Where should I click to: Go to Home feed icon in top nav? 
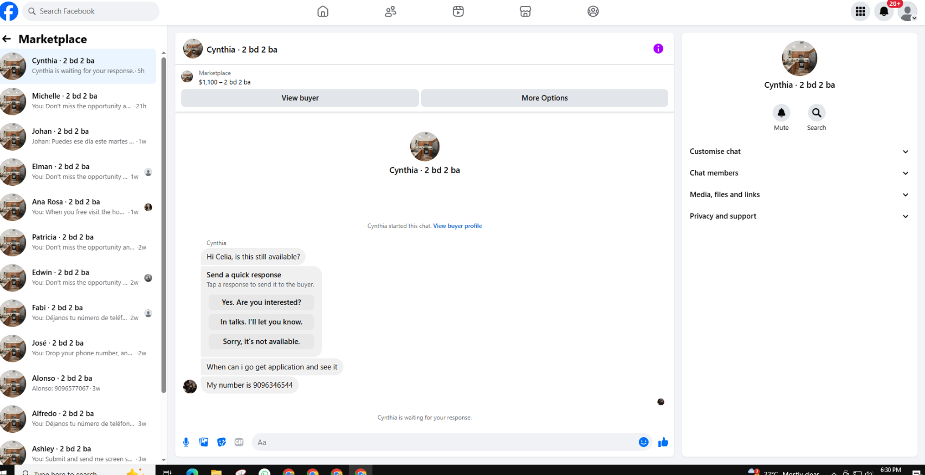click(323, 11)
